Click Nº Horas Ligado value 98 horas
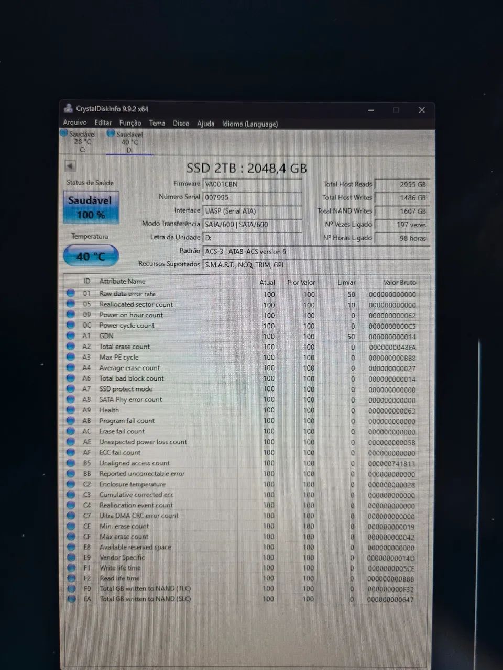 pyautogui.click(x=402, y=238)
